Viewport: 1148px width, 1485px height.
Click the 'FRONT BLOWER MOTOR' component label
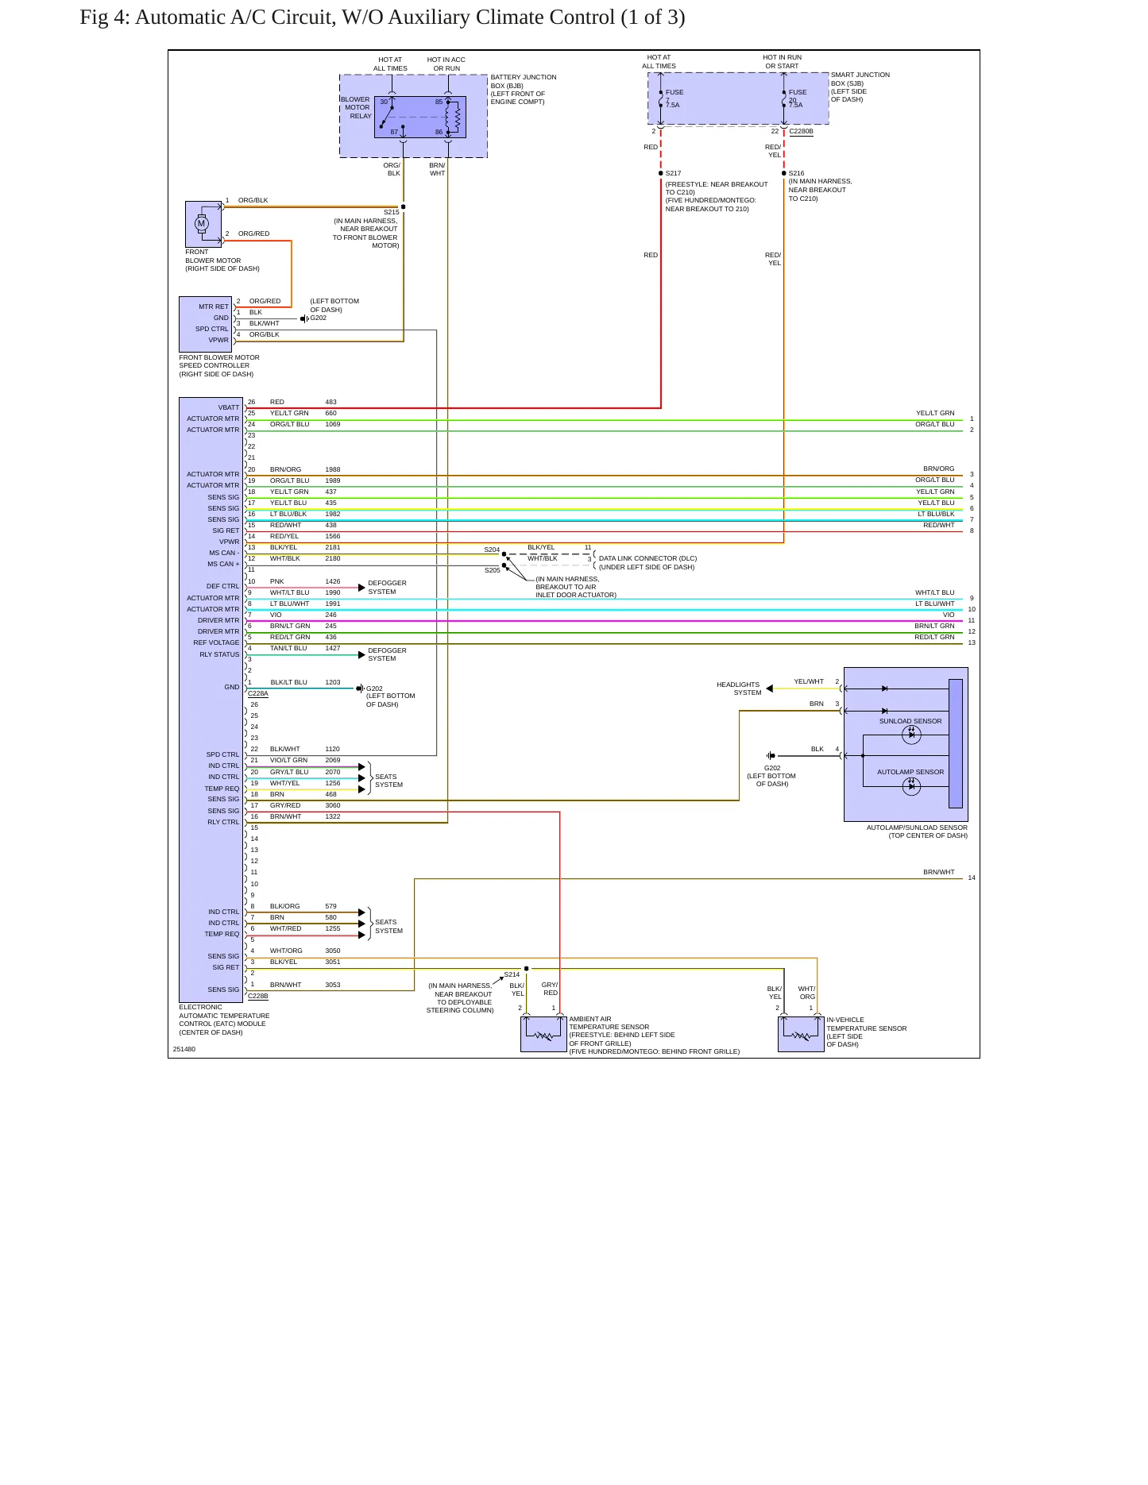[222, 260]
